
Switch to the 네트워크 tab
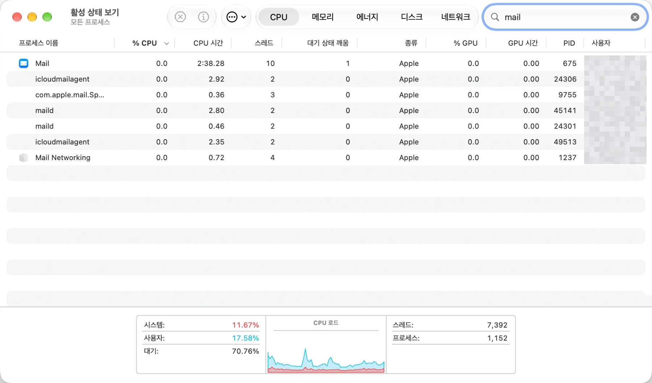coord(456,17)
